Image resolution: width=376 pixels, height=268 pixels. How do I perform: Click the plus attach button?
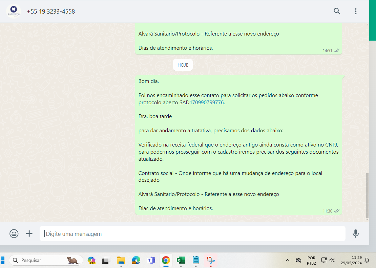click(x=29, y=233)
